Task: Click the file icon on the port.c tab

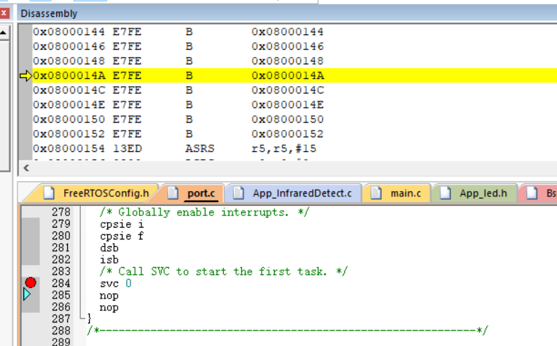Action: 173,193
